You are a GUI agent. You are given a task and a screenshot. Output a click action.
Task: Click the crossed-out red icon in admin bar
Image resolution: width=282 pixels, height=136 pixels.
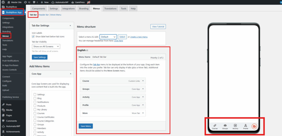[88, 2]
